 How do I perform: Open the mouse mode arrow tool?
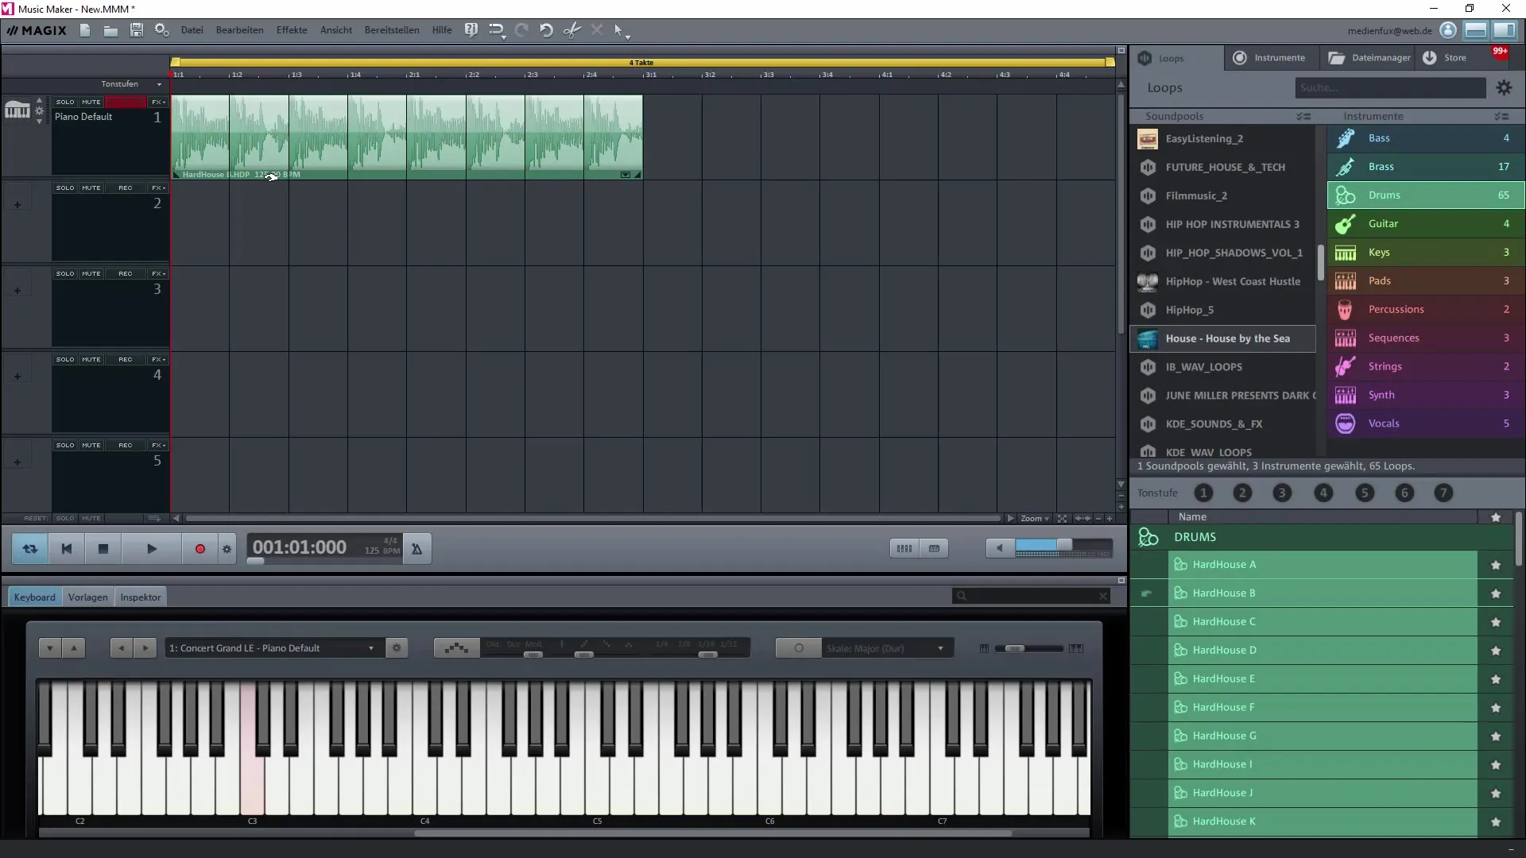tap(621, 31)
